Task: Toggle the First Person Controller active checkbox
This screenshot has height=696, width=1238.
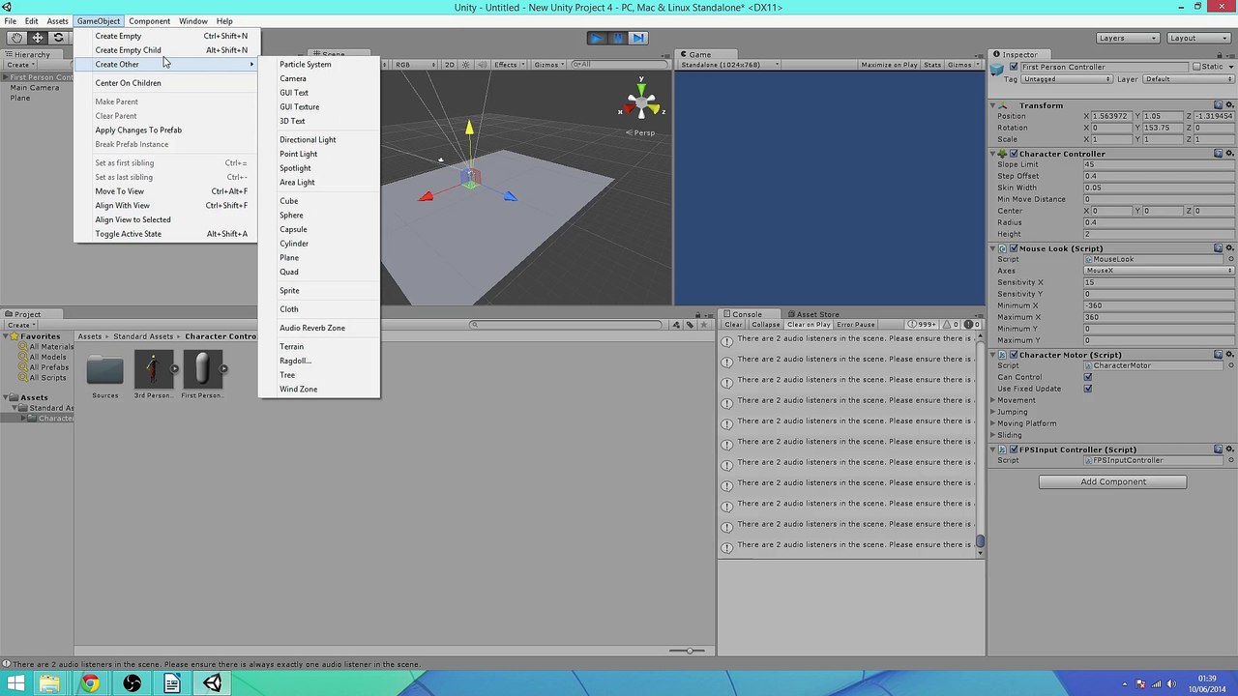Action: click(x=1014, y=68)
